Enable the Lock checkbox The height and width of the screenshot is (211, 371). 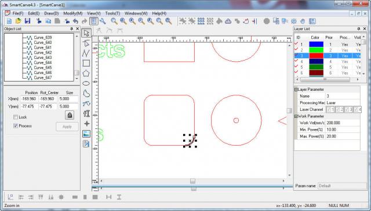click(x=16, y=117)
